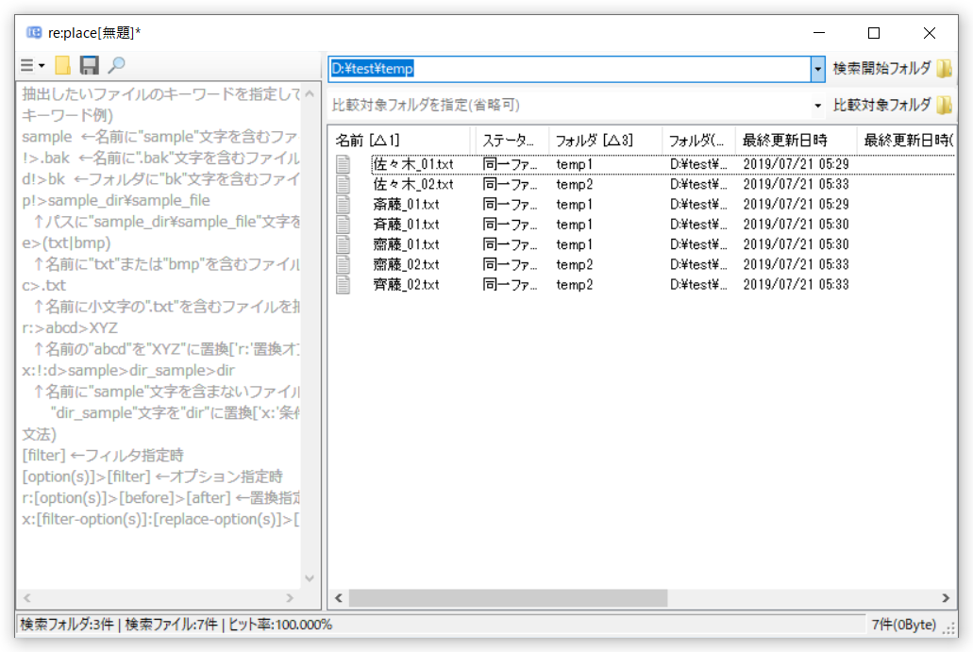
Task: Click the temp1 folder cell of 齋藤_01.txt
Action: pos(575,244)
